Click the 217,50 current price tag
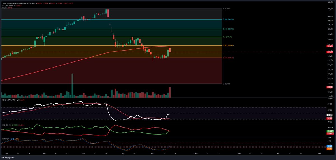 tap(330, 52)
